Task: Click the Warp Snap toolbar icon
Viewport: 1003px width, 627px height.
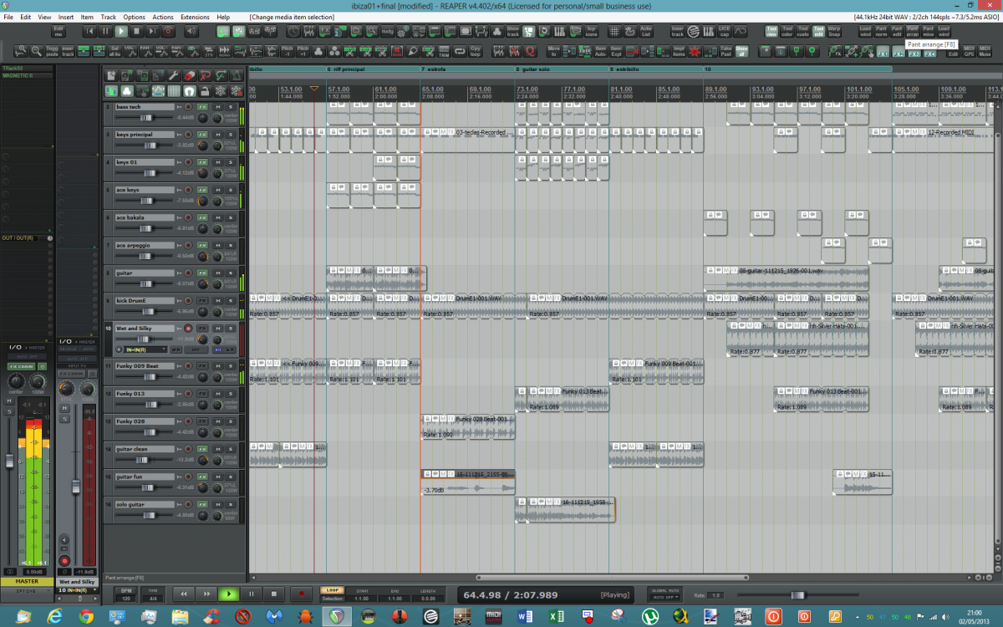Action: pyautogui.click(x=833, y=31)
